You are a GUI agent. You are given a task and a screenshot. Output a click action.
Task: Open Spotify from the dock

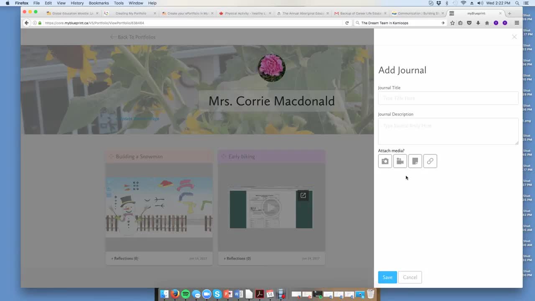(x=186, y=294)
